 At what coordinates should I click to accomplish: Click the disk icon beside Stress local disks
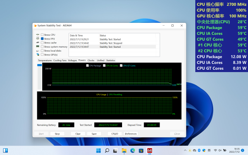pos(38,51)
